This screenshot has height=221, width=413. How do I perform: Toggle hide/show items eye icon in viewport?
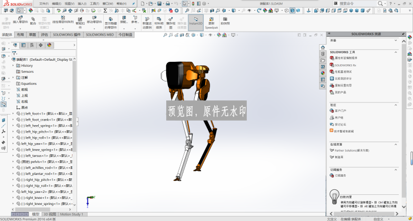coord(210,35)
